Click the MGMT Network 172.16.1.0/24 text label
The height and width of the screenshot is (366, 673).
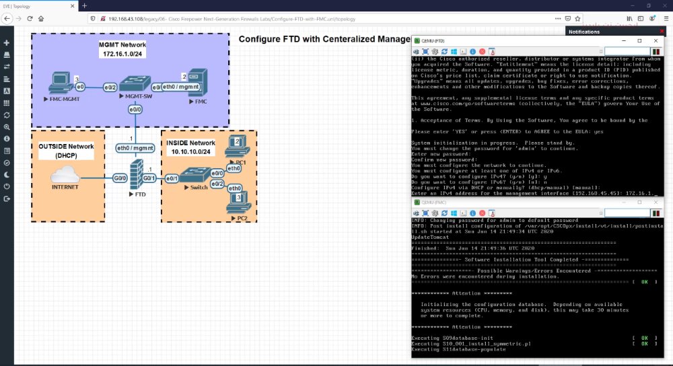pyautogui.click(x=122, y=49)
